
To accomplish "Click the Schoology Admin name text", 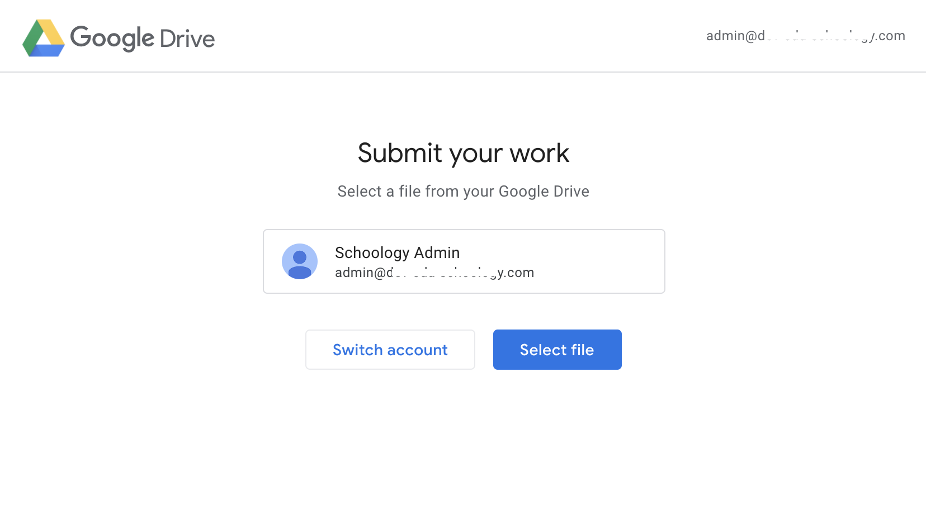I will tap(397, 252).
